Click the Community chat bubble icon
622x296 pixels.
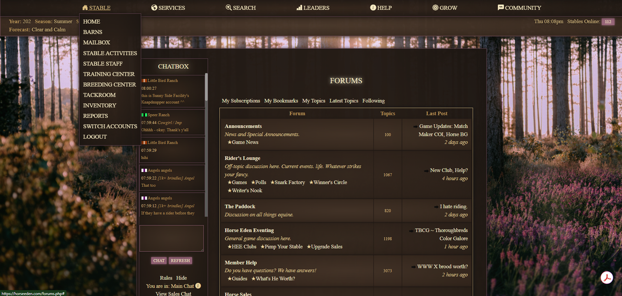tap(500, 8)
